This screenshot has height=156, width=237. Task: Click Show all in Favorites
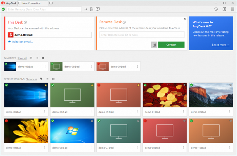coord(22,58)
